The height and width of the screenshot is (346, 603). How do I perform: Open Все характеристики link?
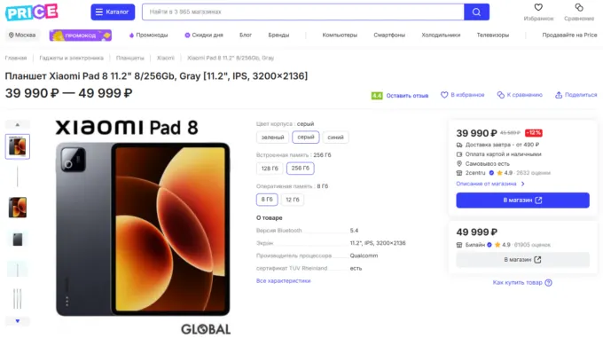284,281
